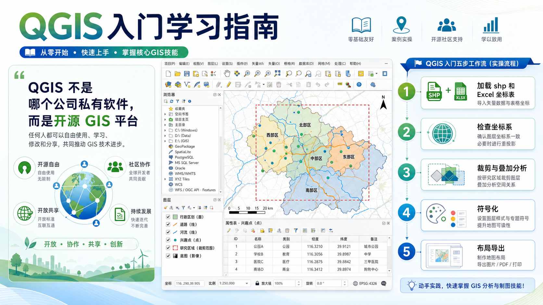Click the Filter Legend funnel icon in Layers panel
Screen dimensions: 543x305
tap(183, 208)
